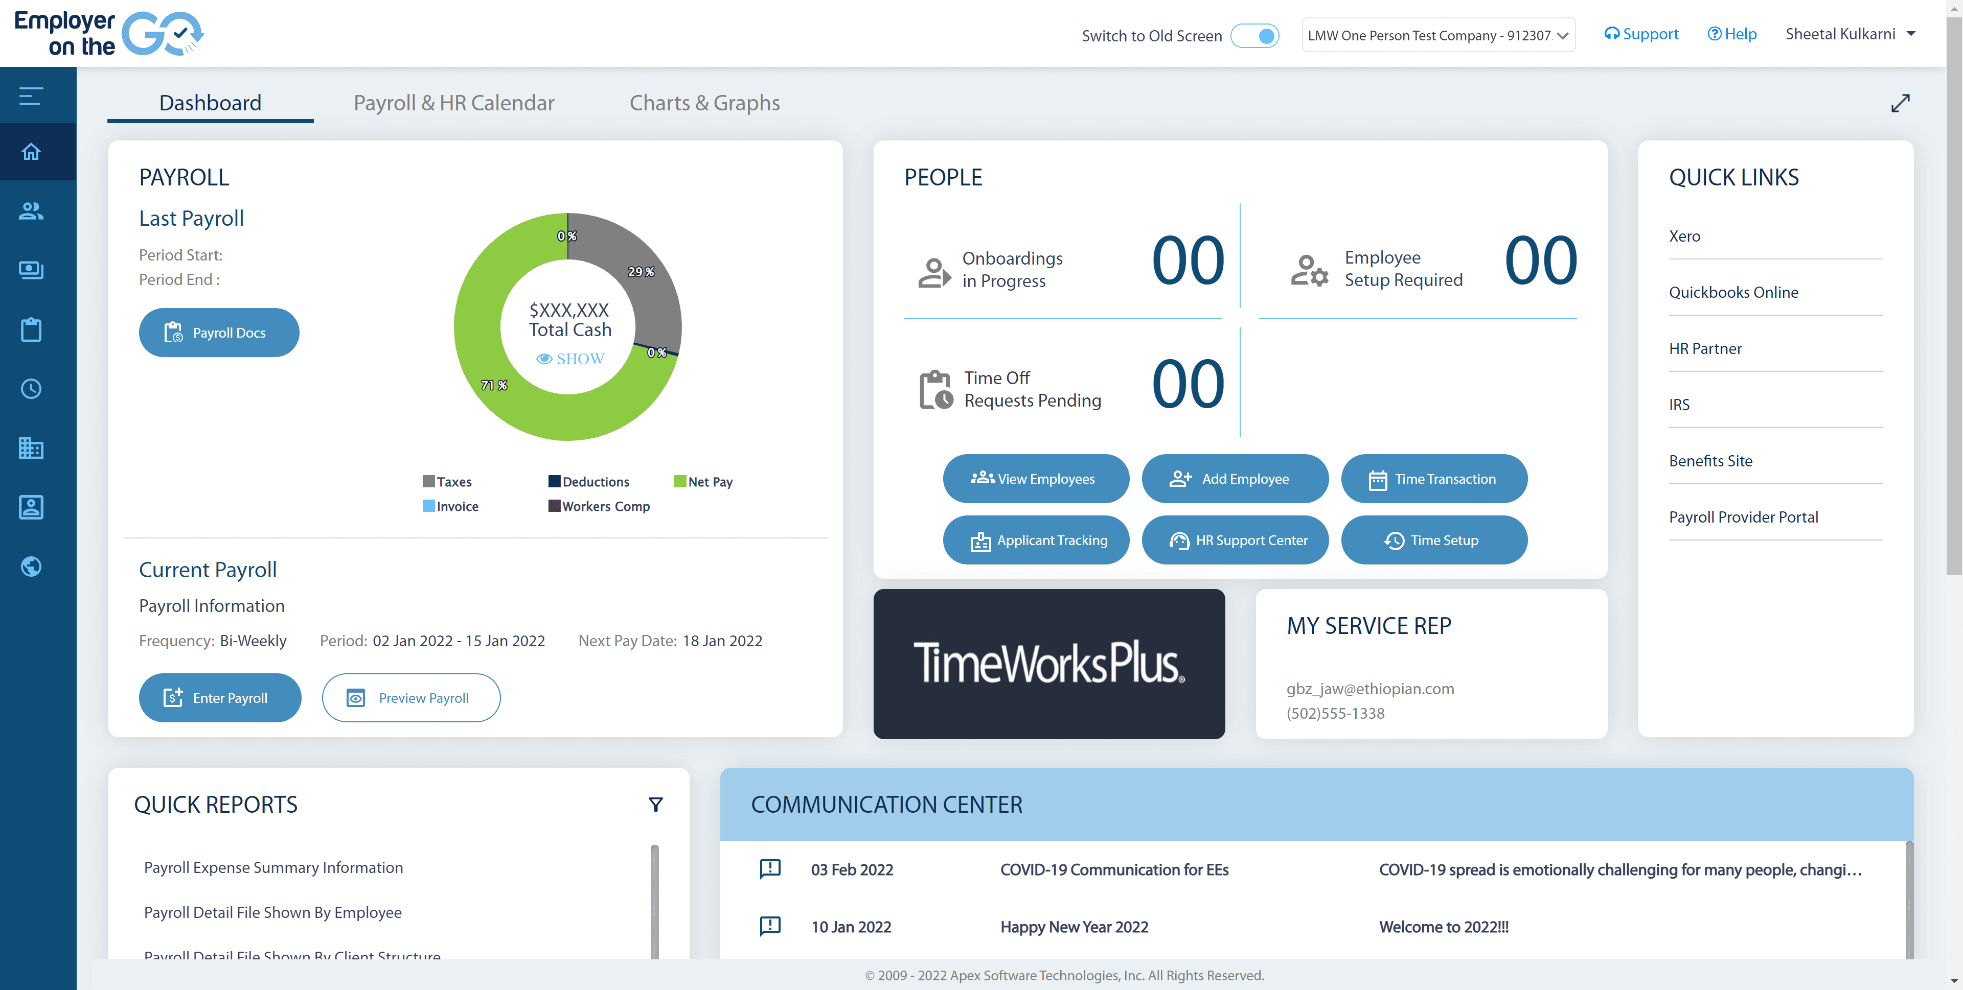Open the contact card icon in the sidebar

tap(31, 507)
